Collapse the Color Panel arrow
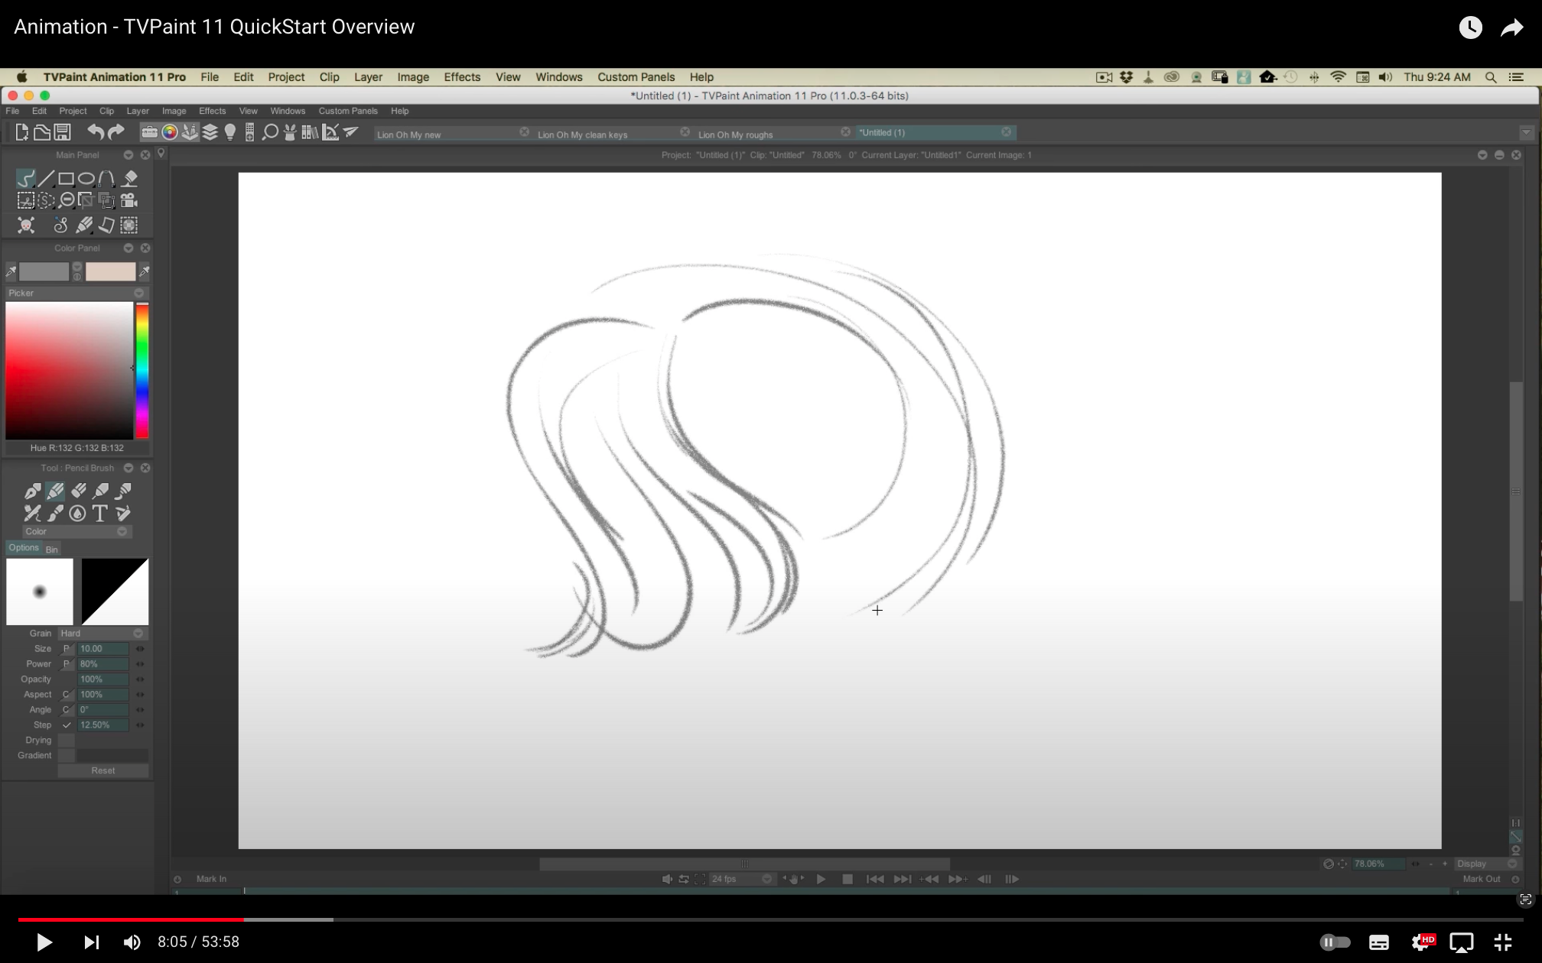This screenshot has height=963, width=1542. [x=128, y=248]
